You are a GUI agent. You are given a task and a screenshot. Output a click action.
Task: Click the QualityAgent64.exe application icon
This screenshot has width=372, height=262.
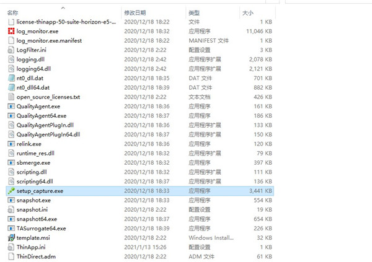(x=11, y=116)
